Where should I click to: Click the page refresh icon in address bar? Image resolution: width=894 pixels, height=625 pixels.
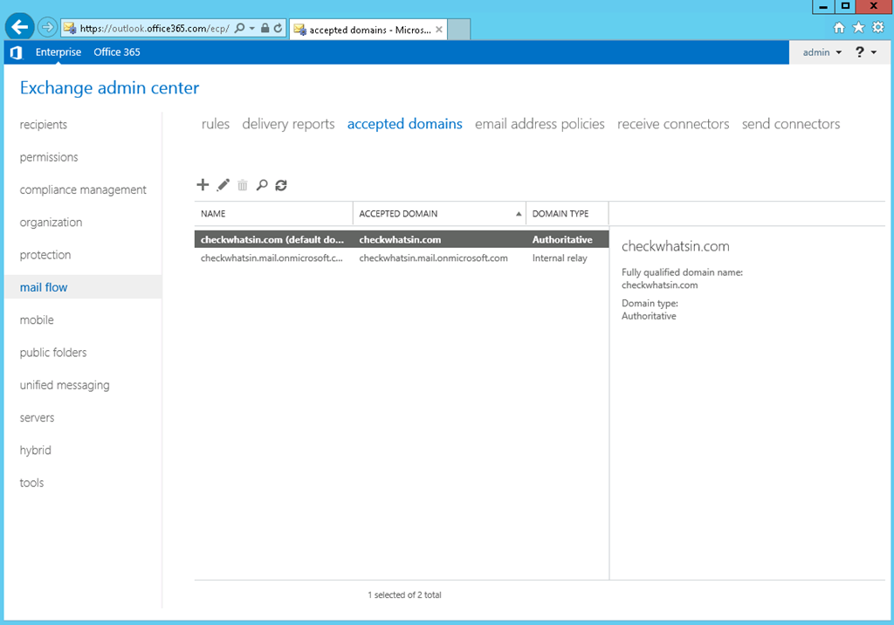pos(278,28)
